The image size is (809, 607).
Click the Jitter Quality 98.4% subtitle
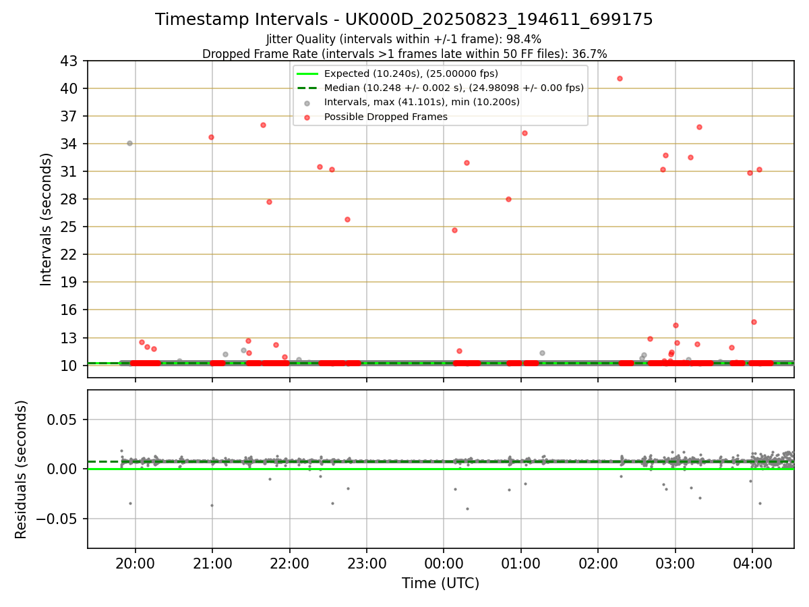pos(404,40)
